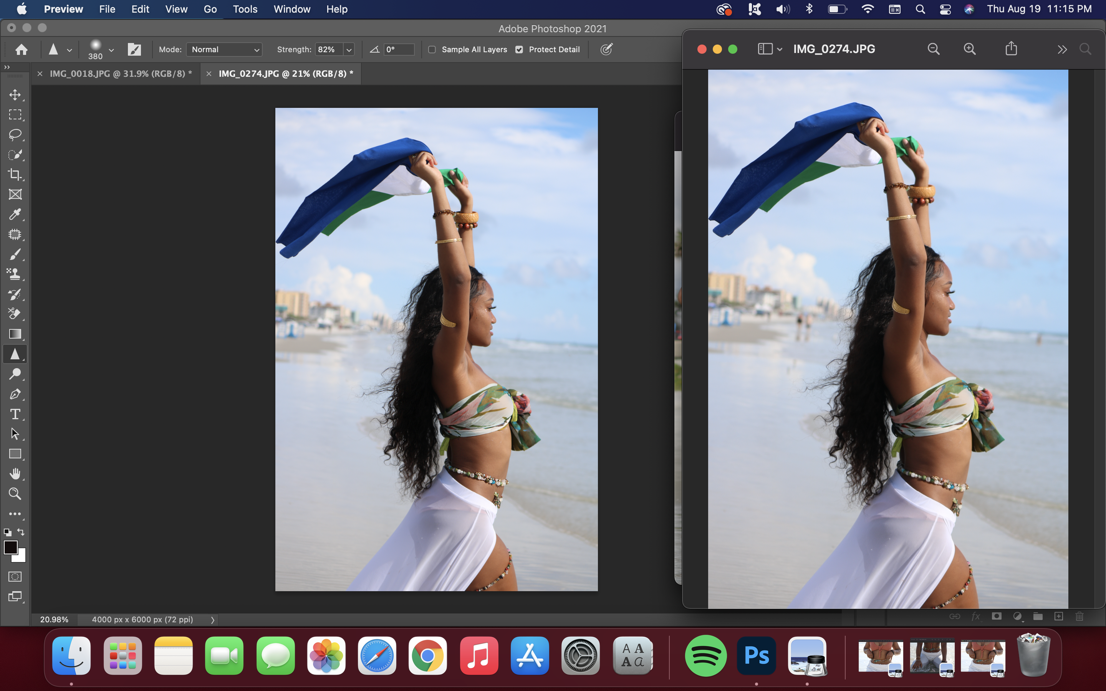This screenshot has width=1106, height=691.
Task: Click the Share button in Preview
Action: (1011, 49)
